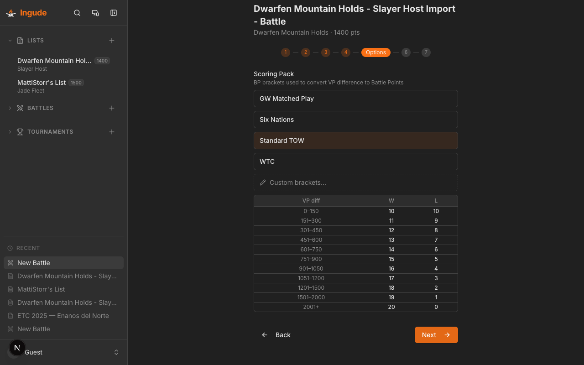Click the Ingude flame logo
Viewport: 584px width, 365px height.
pyautogui.click(x=10, y=13)
